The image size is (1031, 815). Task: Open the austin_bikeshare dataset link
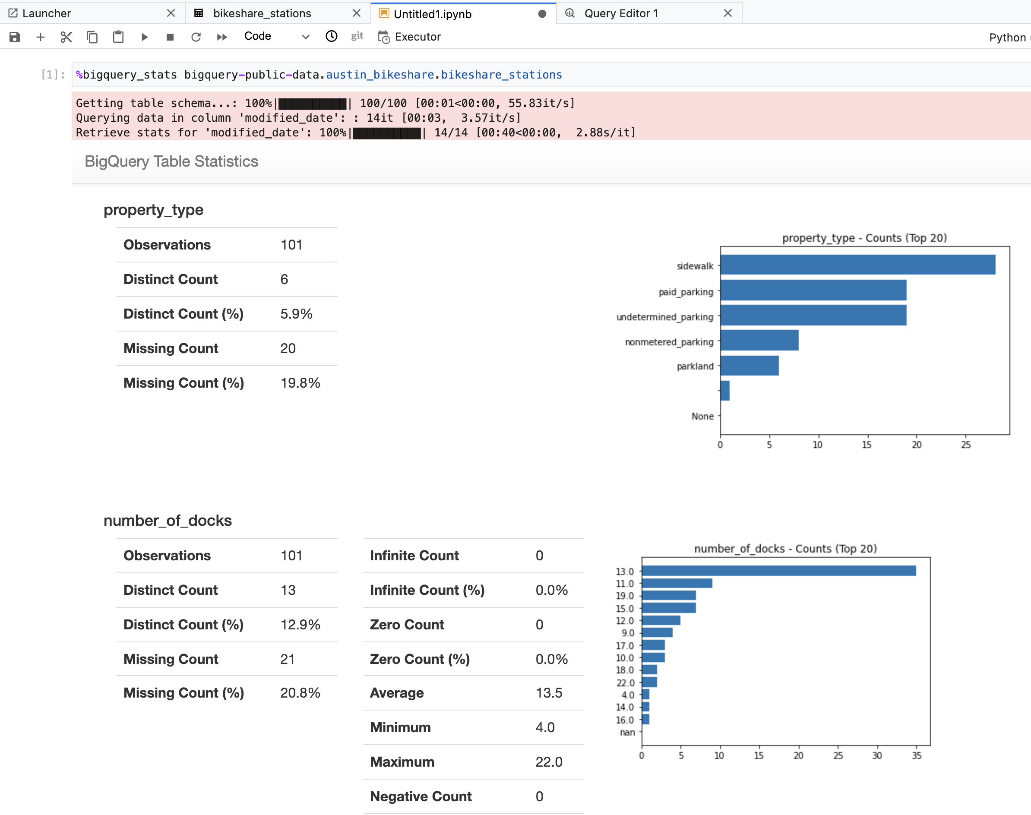point(381,74)
